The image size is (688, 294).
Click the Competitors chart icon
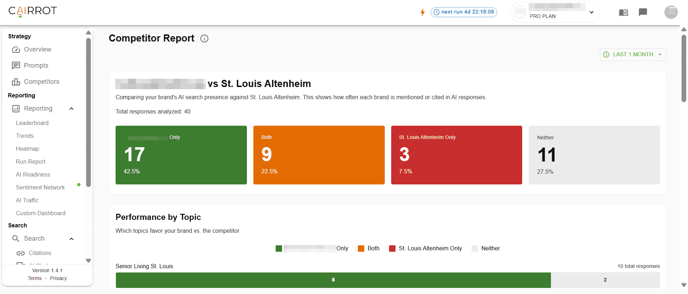[16, 82]
